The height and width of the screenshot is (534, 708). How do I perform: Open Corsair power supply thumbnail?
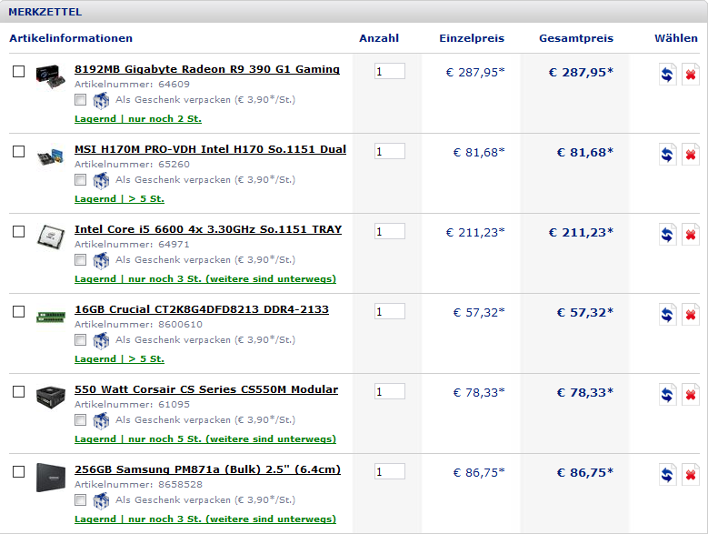pyautogui.click(x=51, y=397)
